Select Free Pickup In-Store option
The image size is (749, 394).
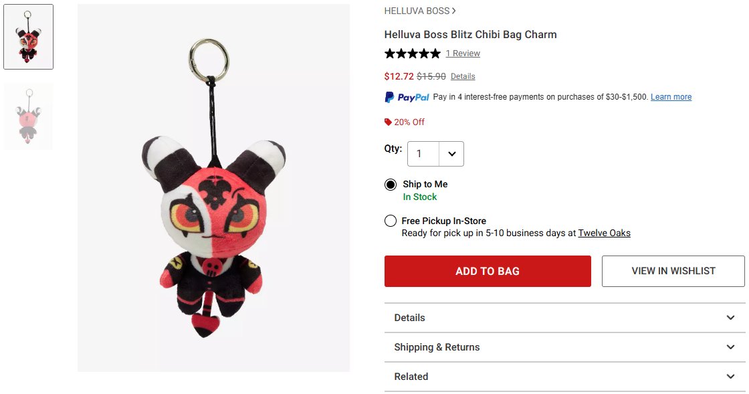[391, 221]
